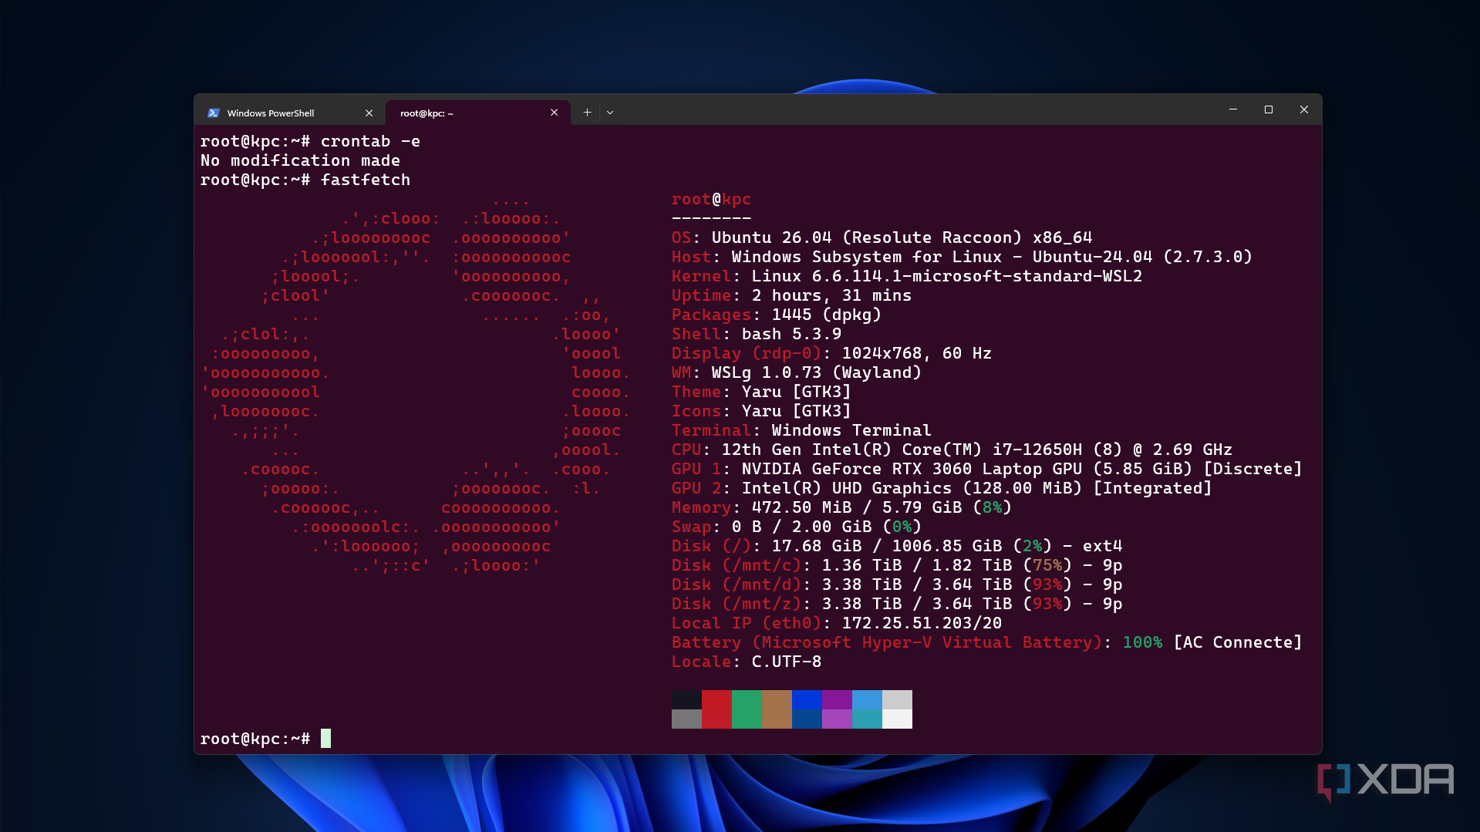
Task: Click the red color block
Action: [x=716, y=709]
